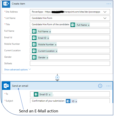Viewport: 114px width, 116px height.
Task: Remove the Current Location token
Action: [56, 51]
